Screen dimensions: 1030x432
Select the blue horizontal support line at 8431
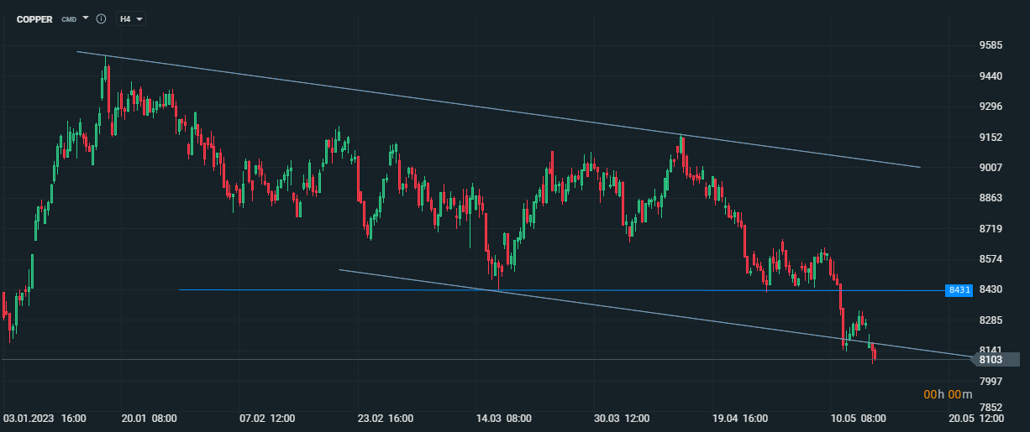[x=562, y=290]
